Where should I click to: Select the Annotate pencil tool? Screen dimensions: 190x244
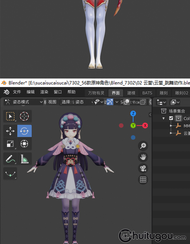click(10, 159)
